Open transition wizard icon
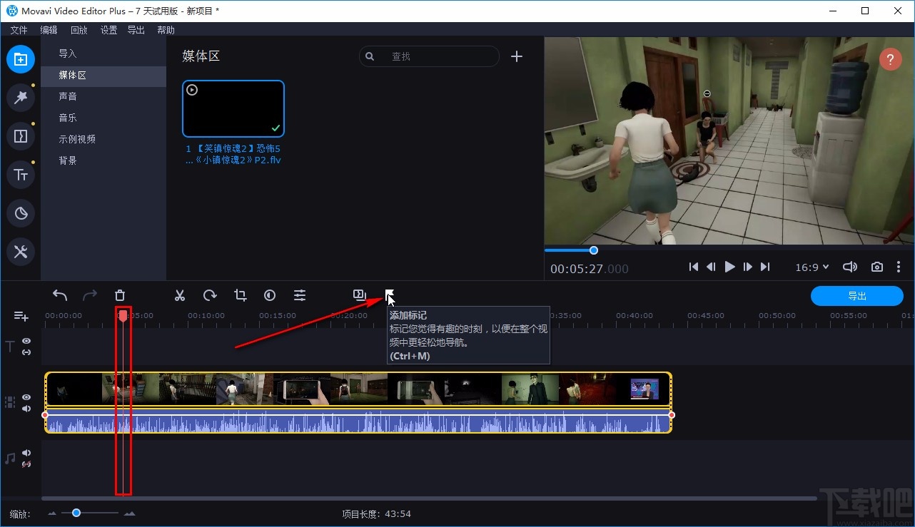Screen dimensions: 915x527 [360, 295]
